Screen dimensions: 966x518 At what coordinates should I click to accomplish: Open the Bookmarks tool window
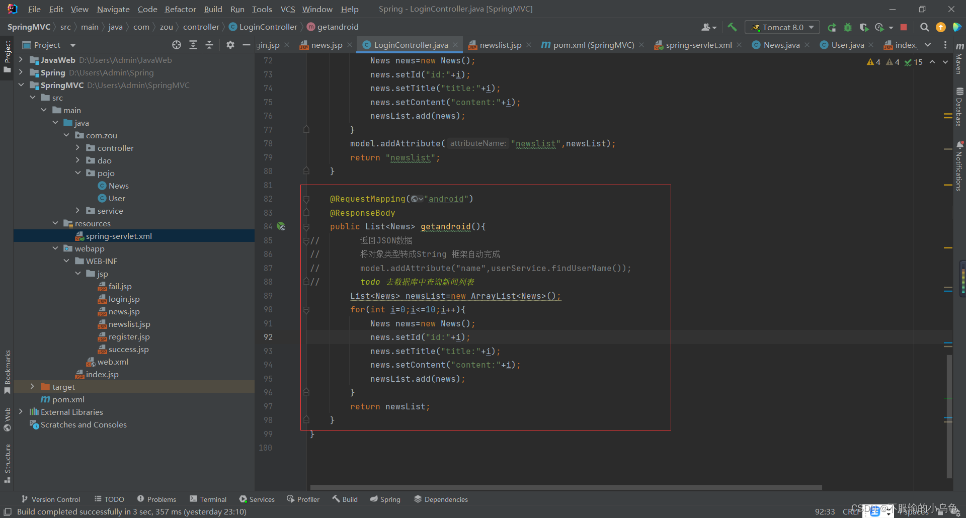7,372
